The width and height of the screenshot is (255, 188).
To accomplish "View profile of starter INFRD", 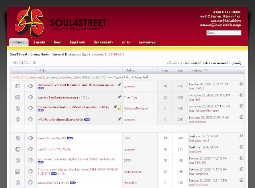I will 128,139.
